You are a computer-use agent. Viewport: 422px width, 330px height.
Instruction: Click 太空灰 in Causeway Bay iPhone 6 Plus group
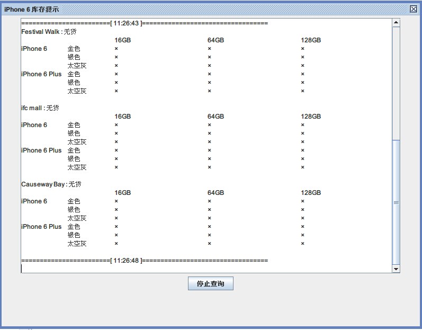(77, 244)
